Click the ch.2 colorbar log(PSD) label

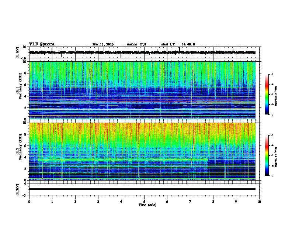point(276,157)
